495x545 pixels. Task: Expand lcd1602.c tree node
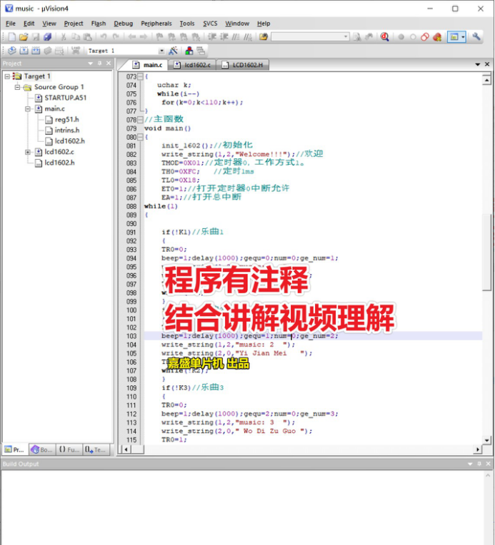click(28, 152)
